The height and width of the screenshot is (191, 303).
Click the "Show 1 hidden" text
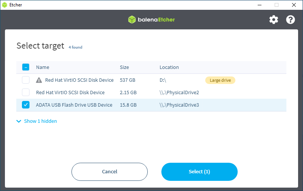point(40,121)
